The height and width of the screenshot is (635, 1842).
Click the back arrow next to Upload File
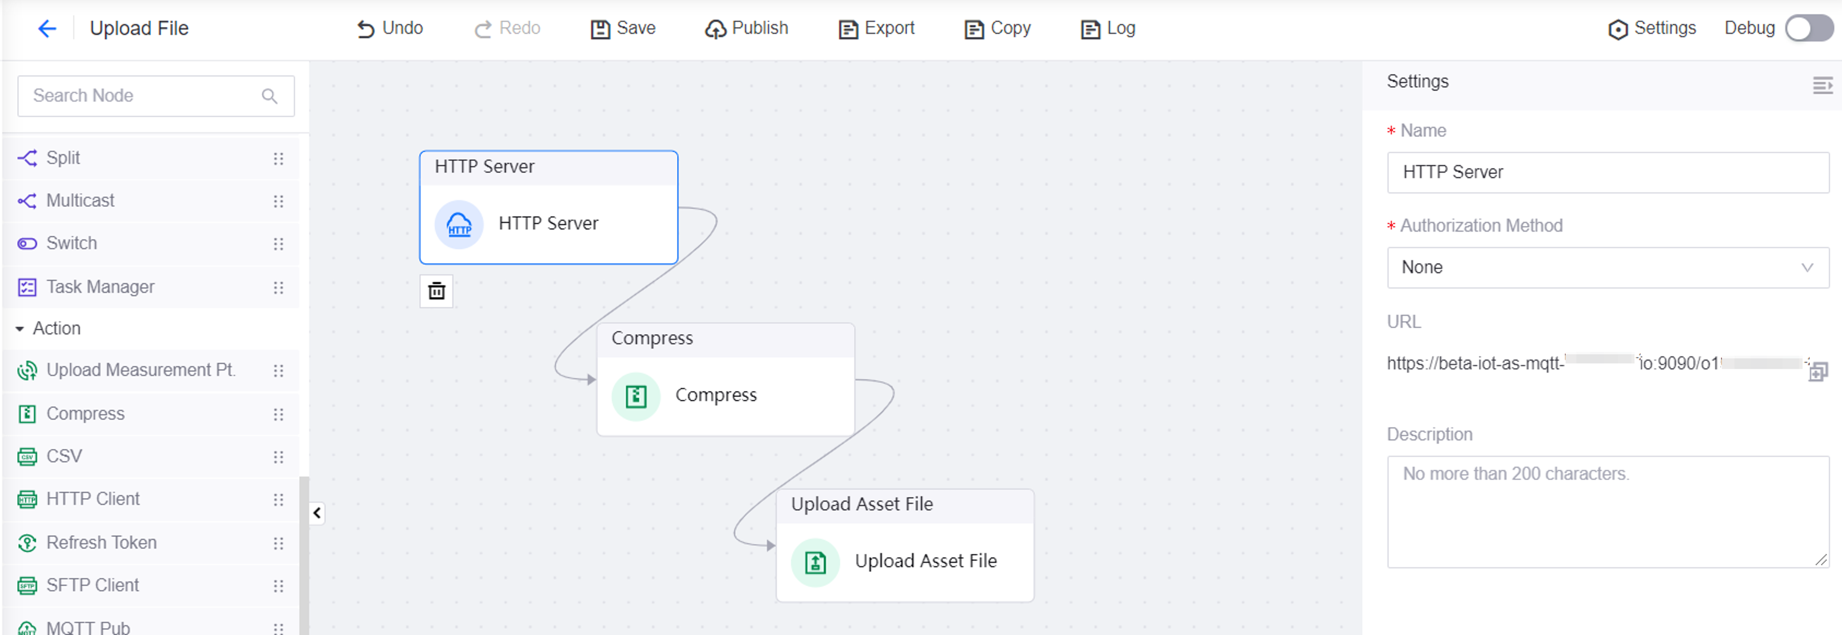point(46,28)
